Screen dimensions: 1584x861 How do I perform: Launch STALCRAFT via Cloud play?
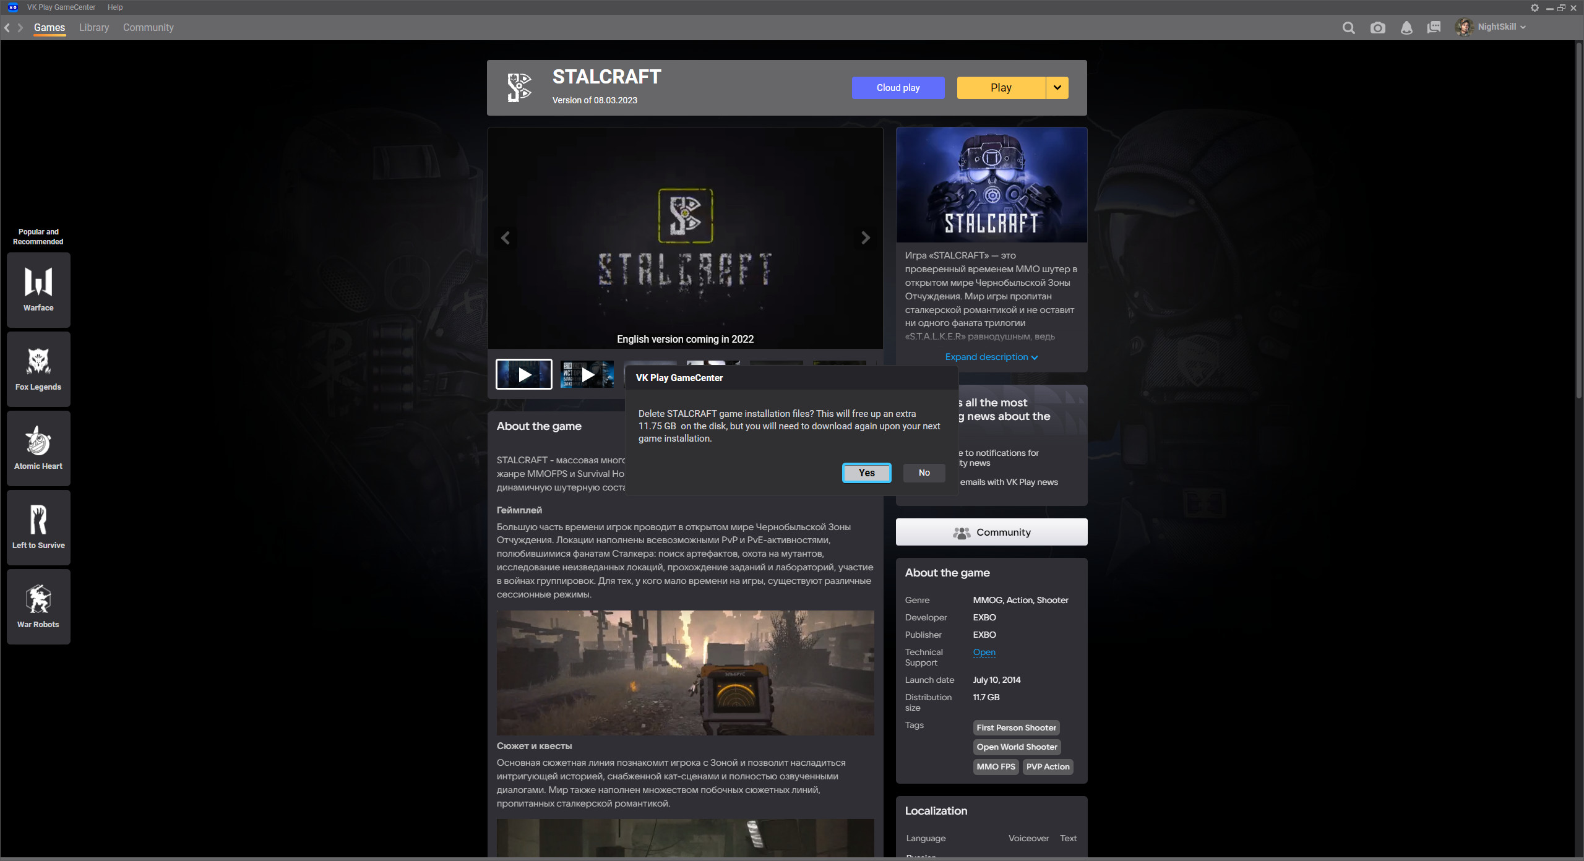click(x=898, y=88)
